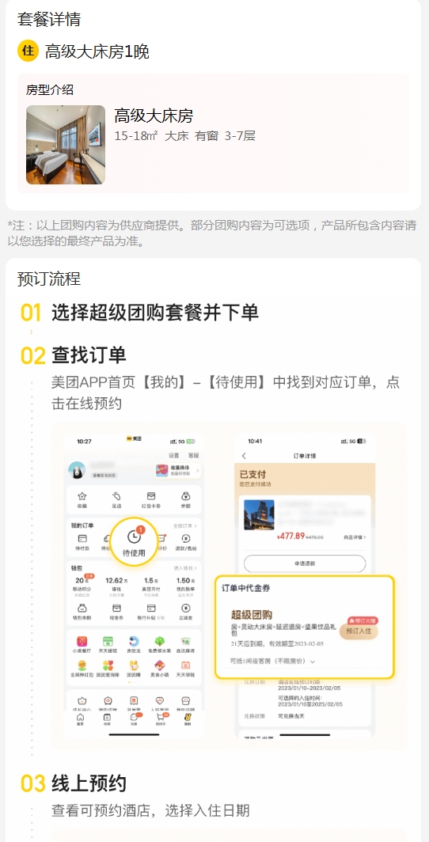429x842 pixels.
Task: Open the 红包卡券 icon
Action: coord(151,497)
